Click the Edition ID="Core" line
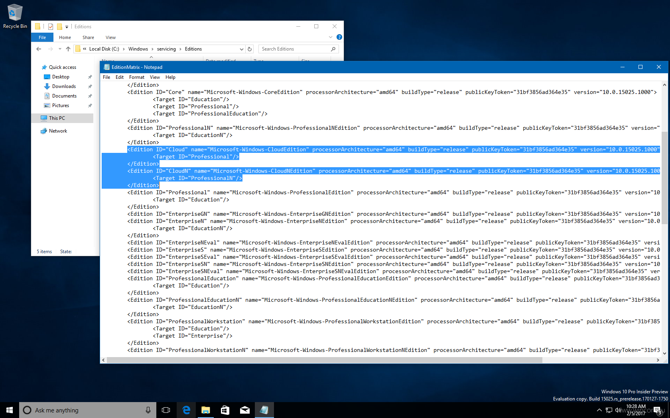This screenshot has width=670, height=418. (392, 92)
